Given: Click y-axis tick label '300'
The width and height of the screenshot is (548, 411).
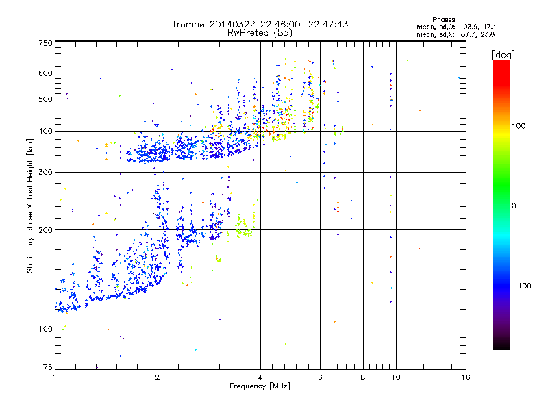Looking at the screenshot, I should 46,173.
